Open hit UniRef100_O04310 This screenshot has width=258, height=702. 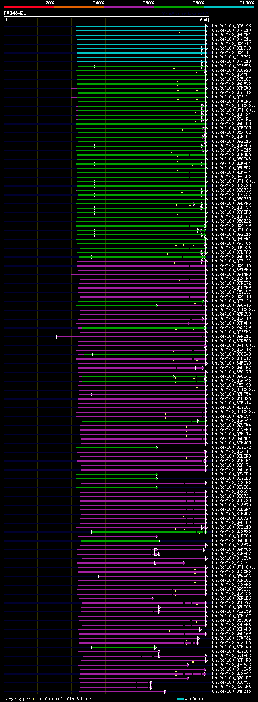(231, 30)
